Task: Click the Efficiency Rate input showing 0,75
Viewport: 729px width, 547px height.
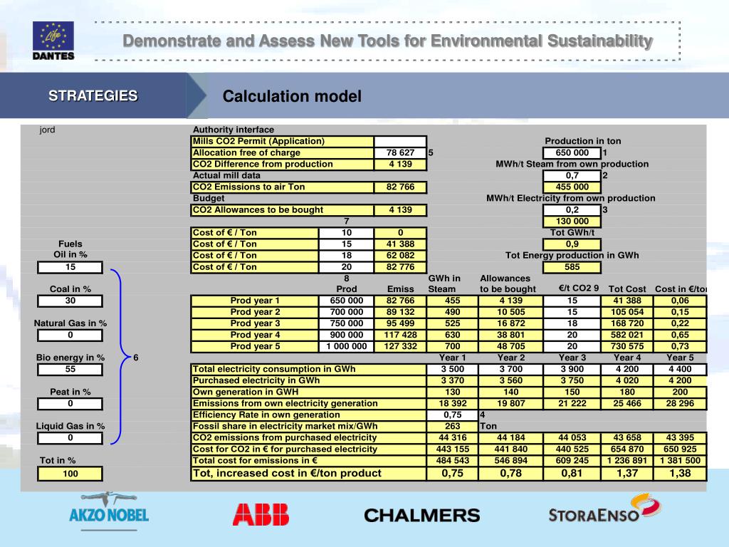Action: 452,415
